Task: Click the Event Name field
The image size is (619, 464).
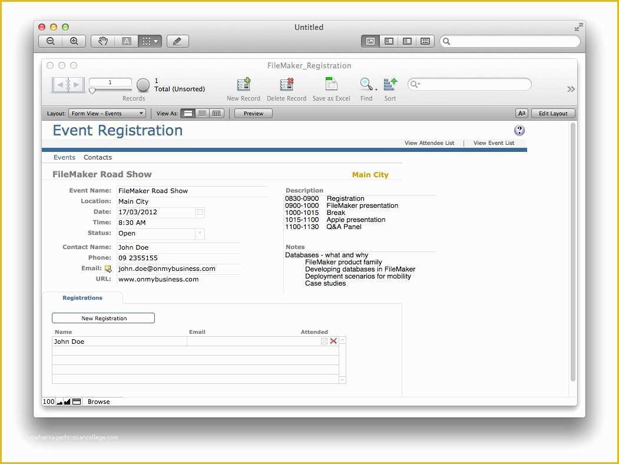Action: [192, 191]
